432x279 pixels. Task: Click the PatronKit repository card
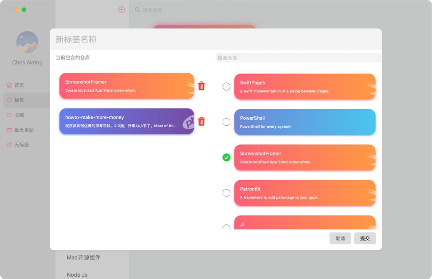(305, 193)
